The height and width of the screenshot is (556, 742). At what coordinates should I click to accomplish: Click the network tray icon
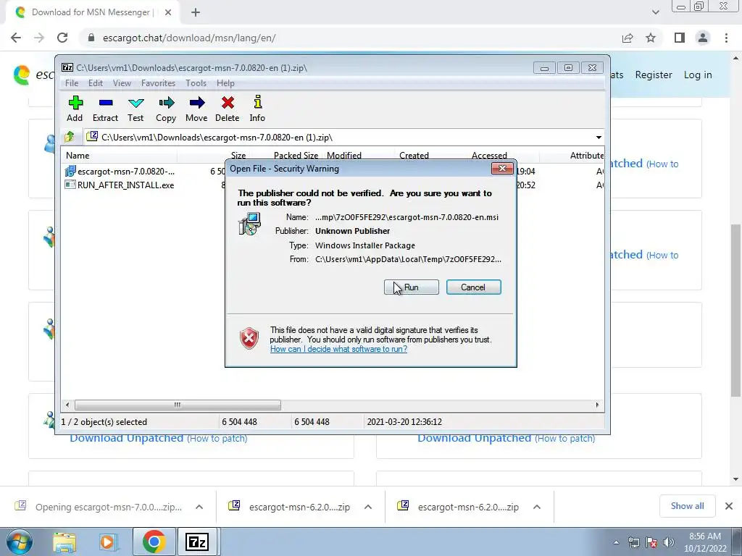633,542
